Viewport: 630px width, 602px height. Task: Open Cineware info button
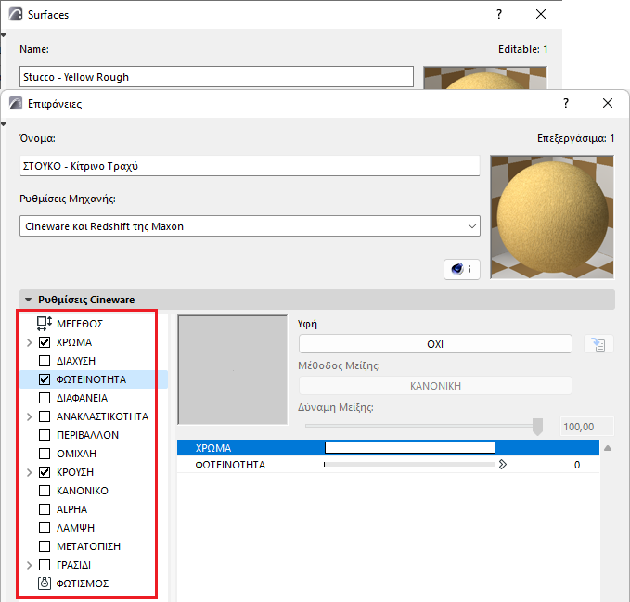click(x=462, y=269)
